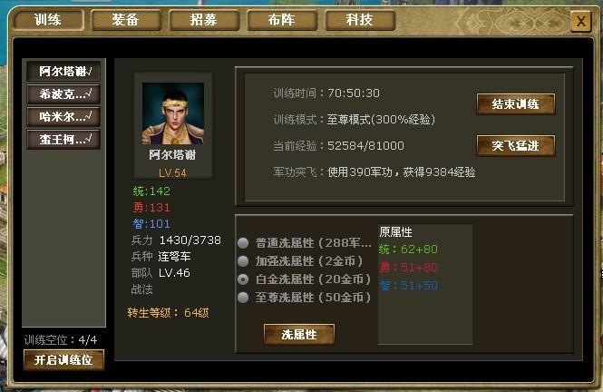Click the 突飞猛进 button

click(x=516, y=146)
